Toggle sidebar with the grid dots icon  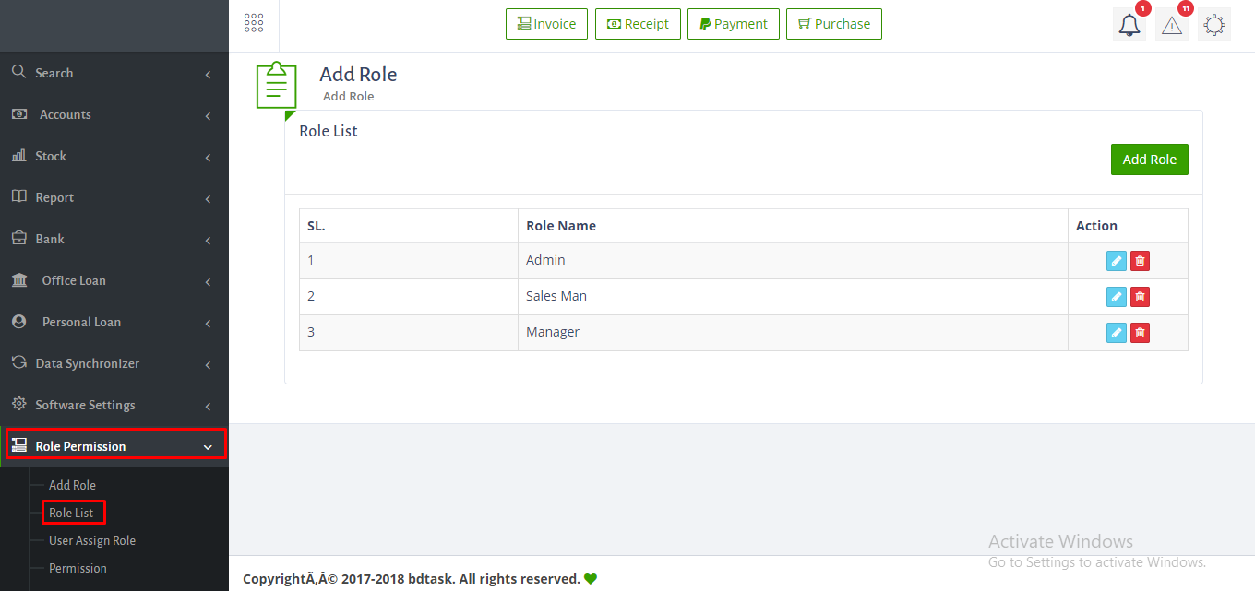254,23
